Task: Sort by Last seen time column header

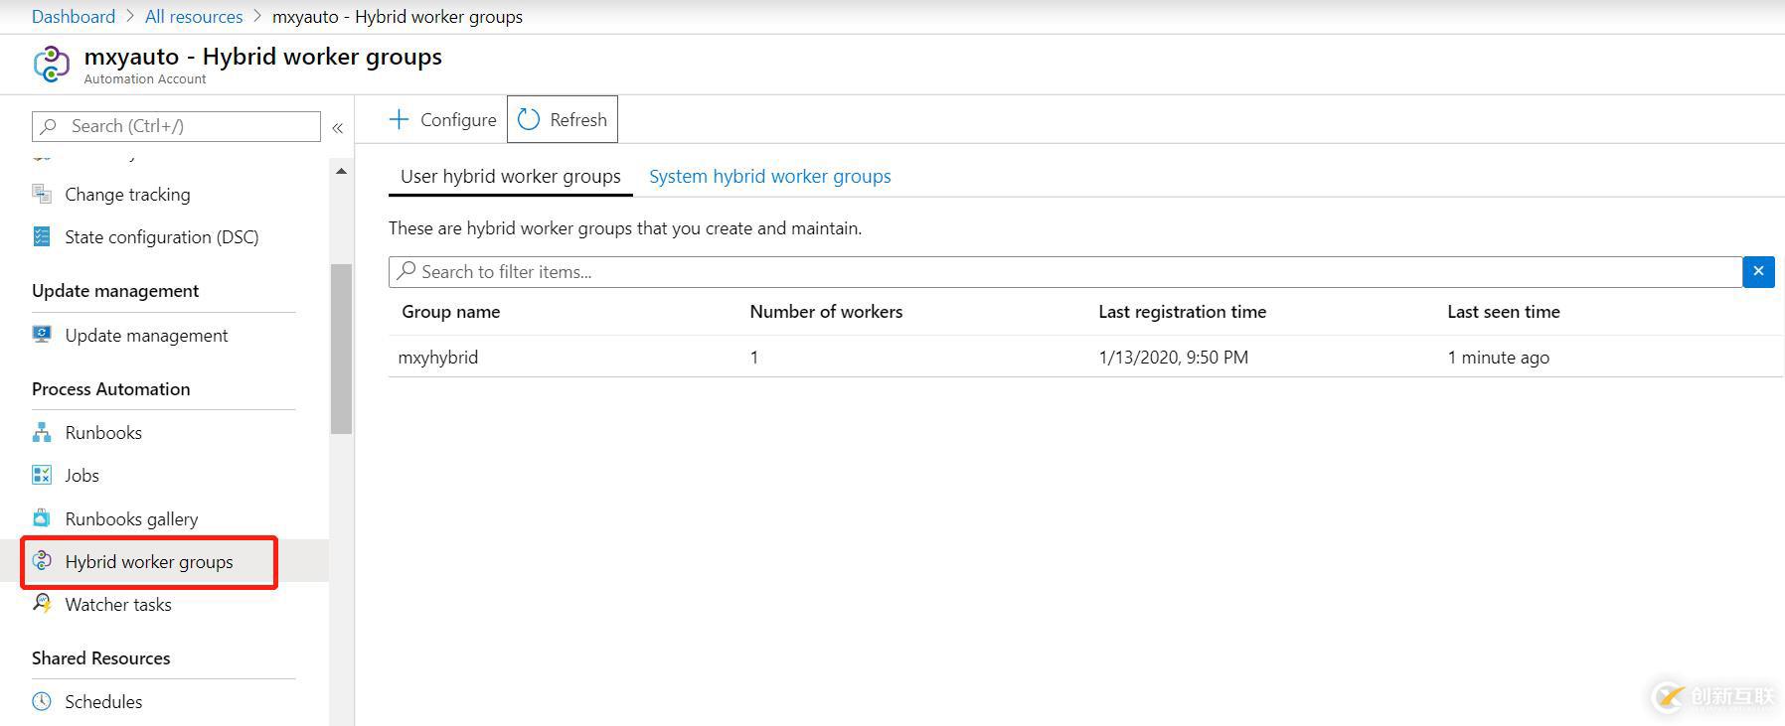Action: [x=1503, y=311]
